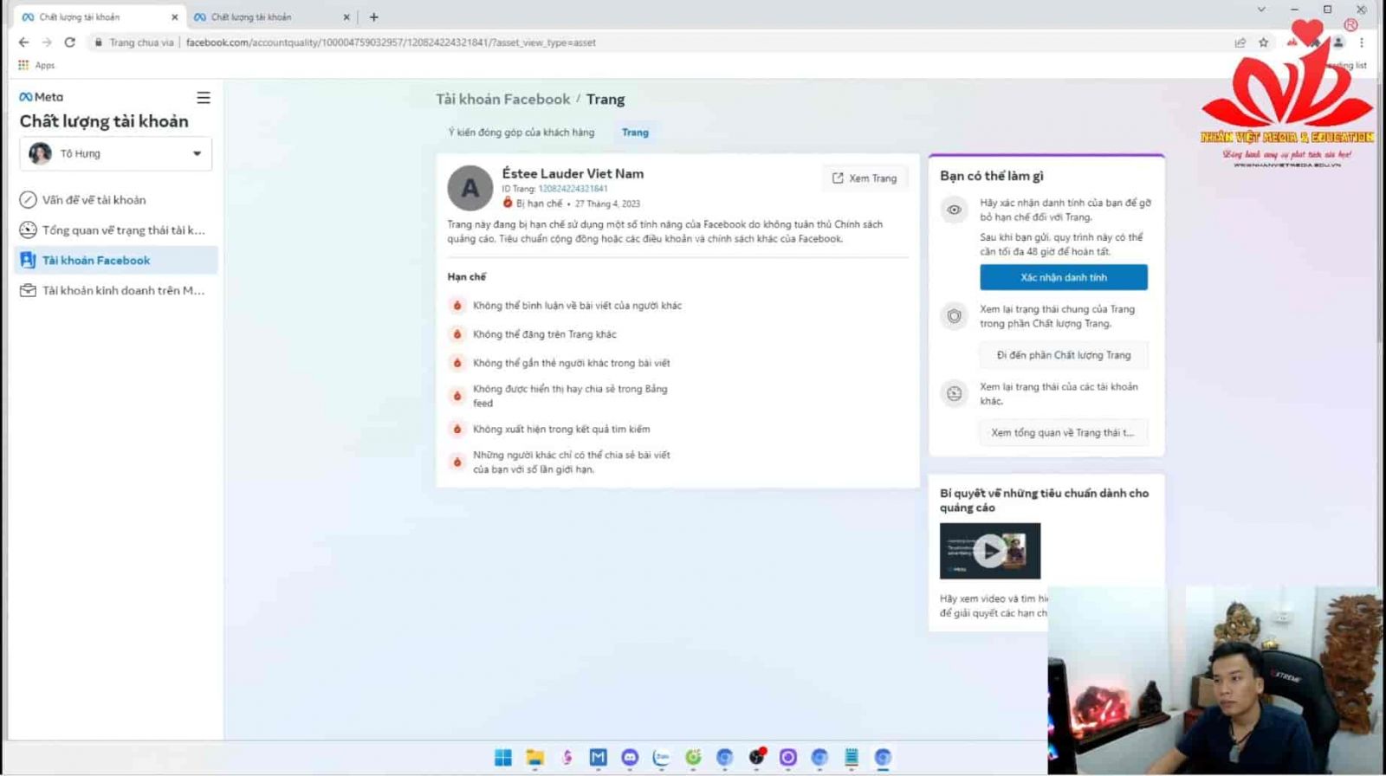Click the gauge icon beside 'Tổng quan về trạng thái'
The height and width of the screenshot is (776, 1386).
tap(28, 230)
